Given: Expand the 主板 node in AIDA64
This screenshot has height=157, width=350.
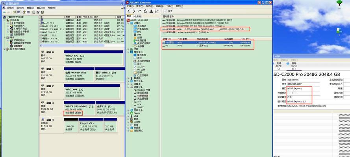Looking at the screenshot, I should point(128,49).
